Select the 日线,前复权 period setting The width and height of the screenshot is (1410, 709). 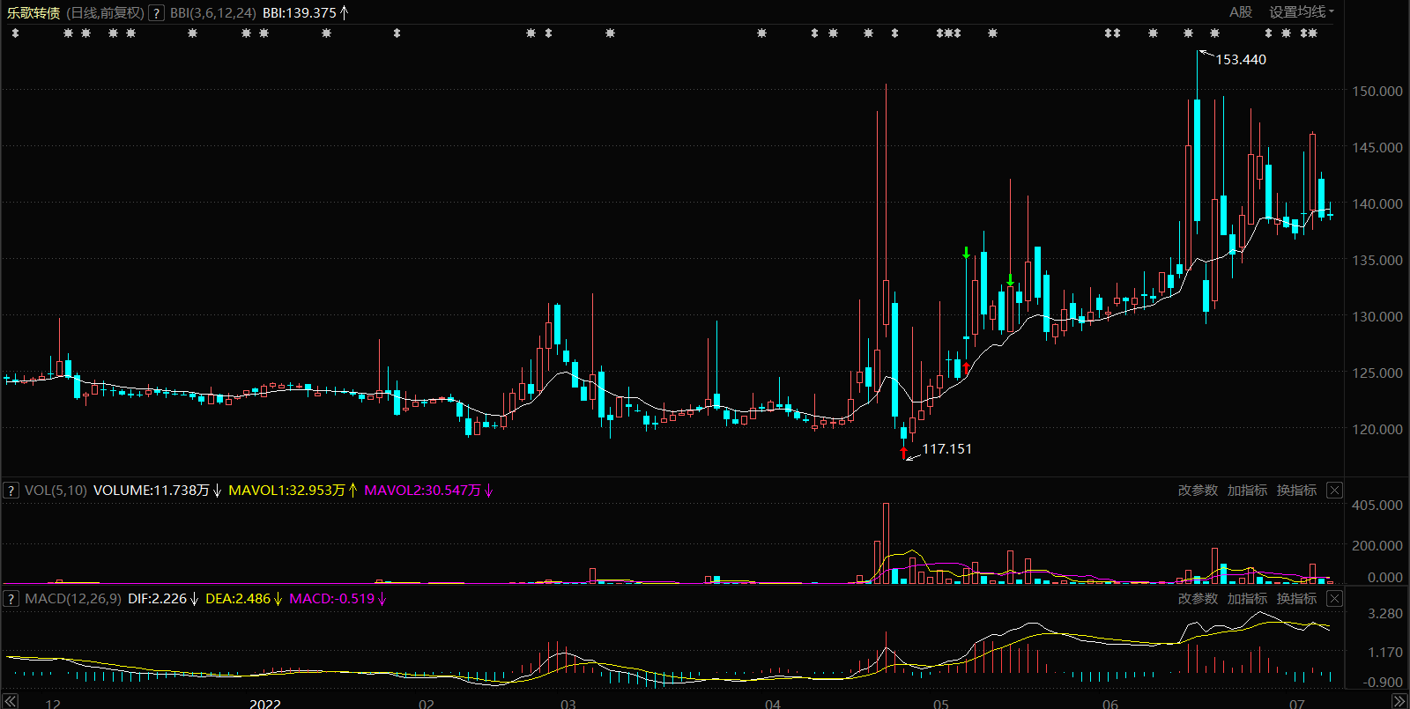point(105,13)
